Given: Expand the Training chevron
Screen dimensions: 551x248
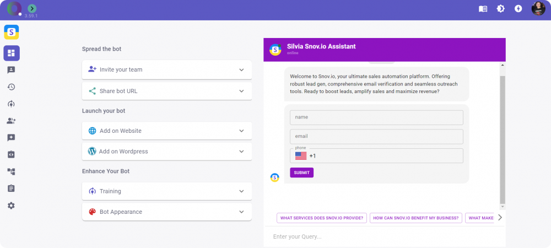Looking at the screenshot, I should pyautogui.click(x=241, y=191).
